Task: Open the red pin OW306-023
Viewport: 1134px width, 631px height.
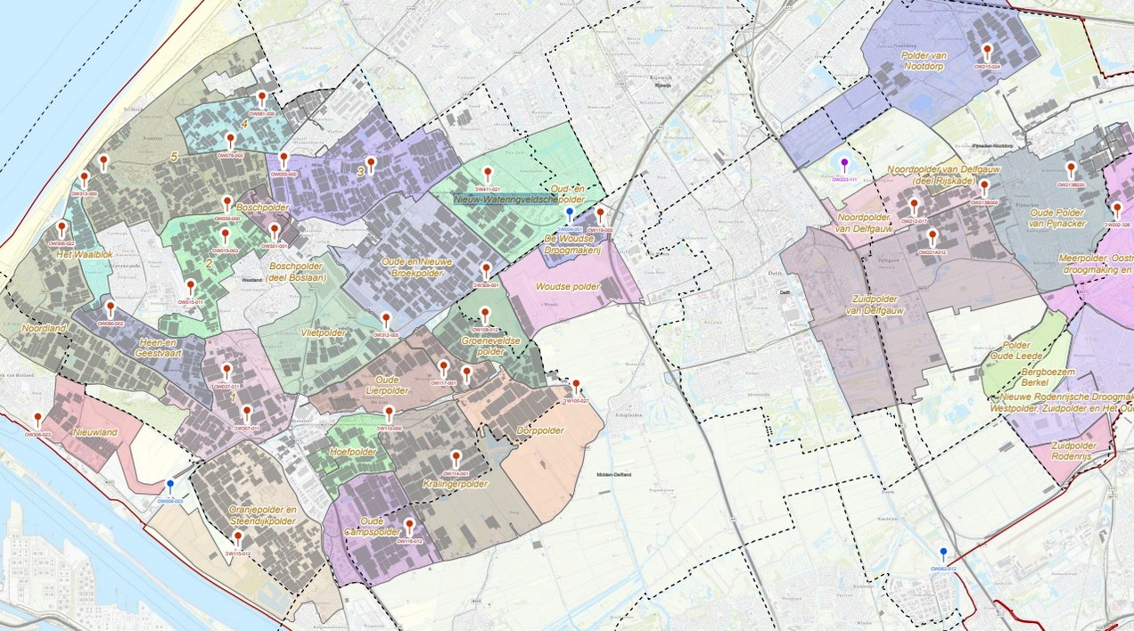Action: (37, 420)
